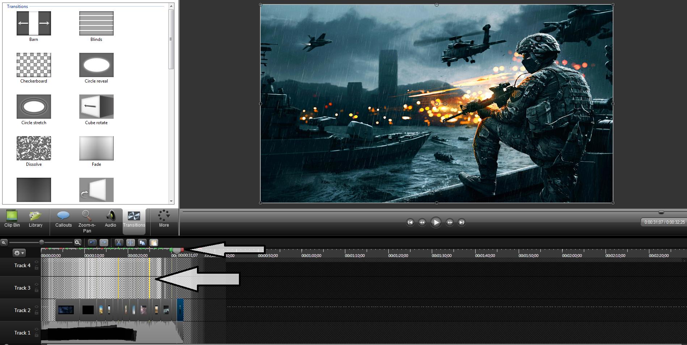Toggle visibility of Track 3
687x345 pixels.
pos(37,285)
